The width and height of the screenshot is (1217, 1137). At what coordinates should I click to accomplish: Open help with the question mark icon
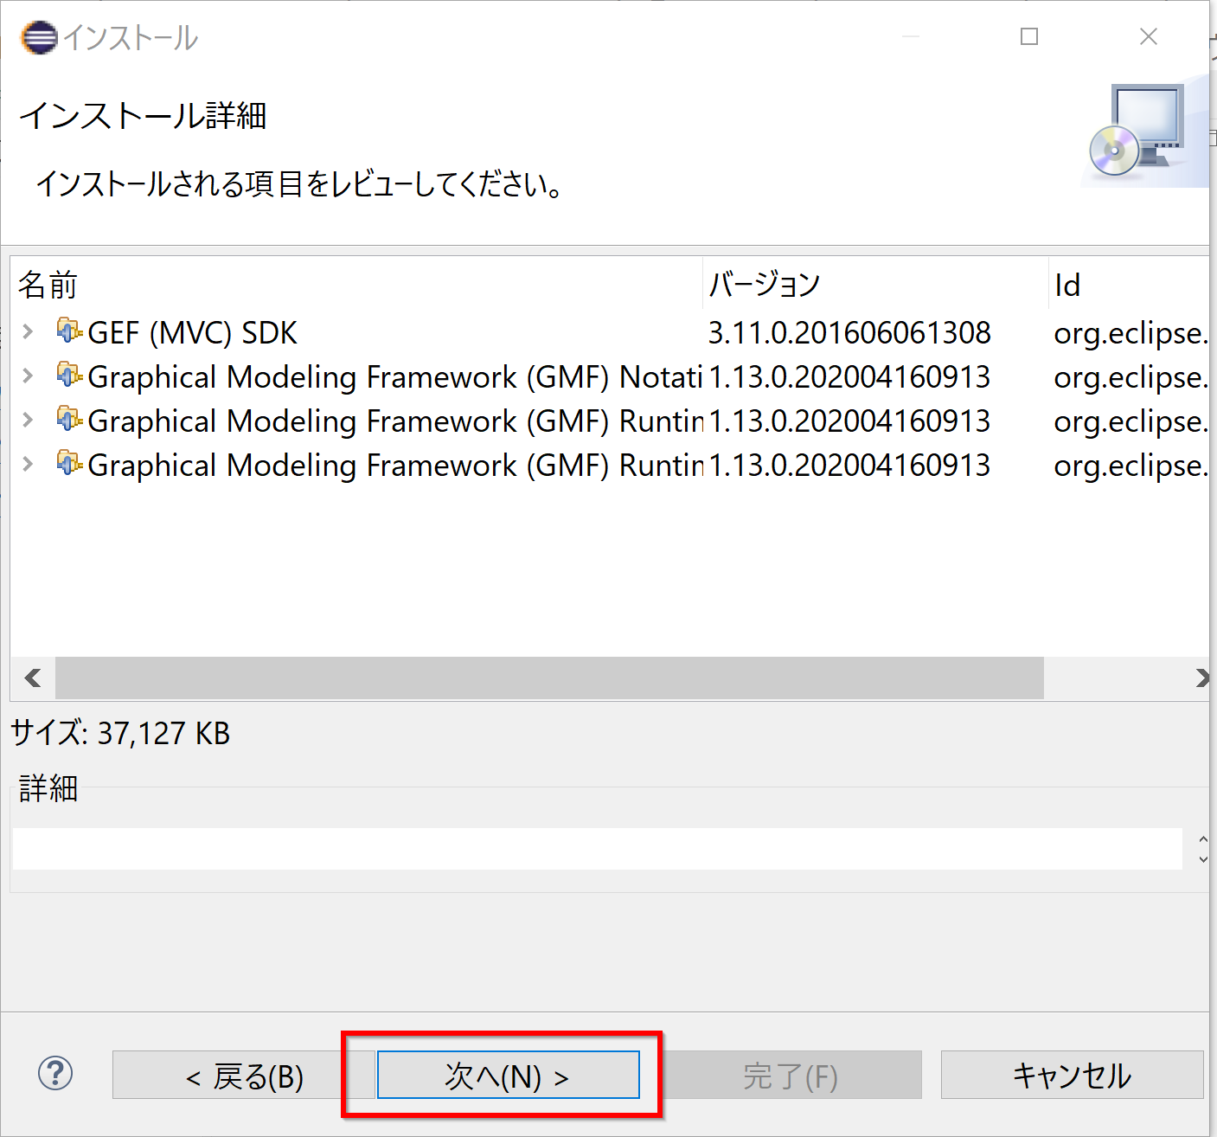tap(55, 1074)
